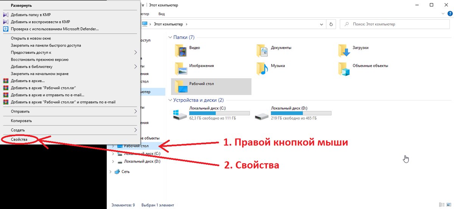
Task: Choose Открыть в новом окне
Action: pyautogui.click(x=31, y=38)
